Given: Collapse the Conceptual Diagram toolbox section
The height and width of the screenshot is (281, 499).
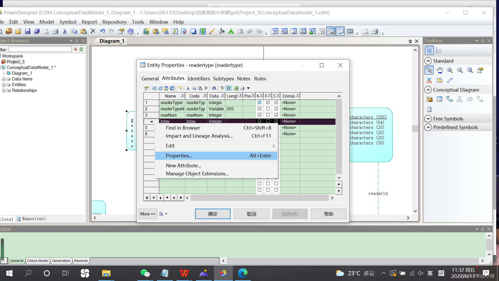Looking at the screenshot, I should (428, 90).
